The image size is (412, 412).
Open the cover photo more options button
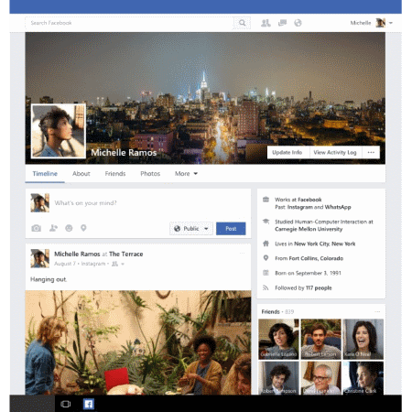pyautogui.click(x=371, y=152)
